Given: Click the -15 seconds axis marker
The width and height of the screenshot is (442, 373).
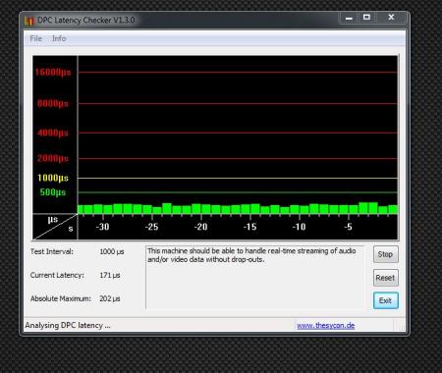Looking at the screenshot, I should tap(249, 227).
